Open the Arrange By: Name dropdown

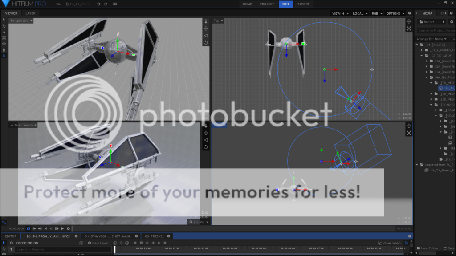431,39
